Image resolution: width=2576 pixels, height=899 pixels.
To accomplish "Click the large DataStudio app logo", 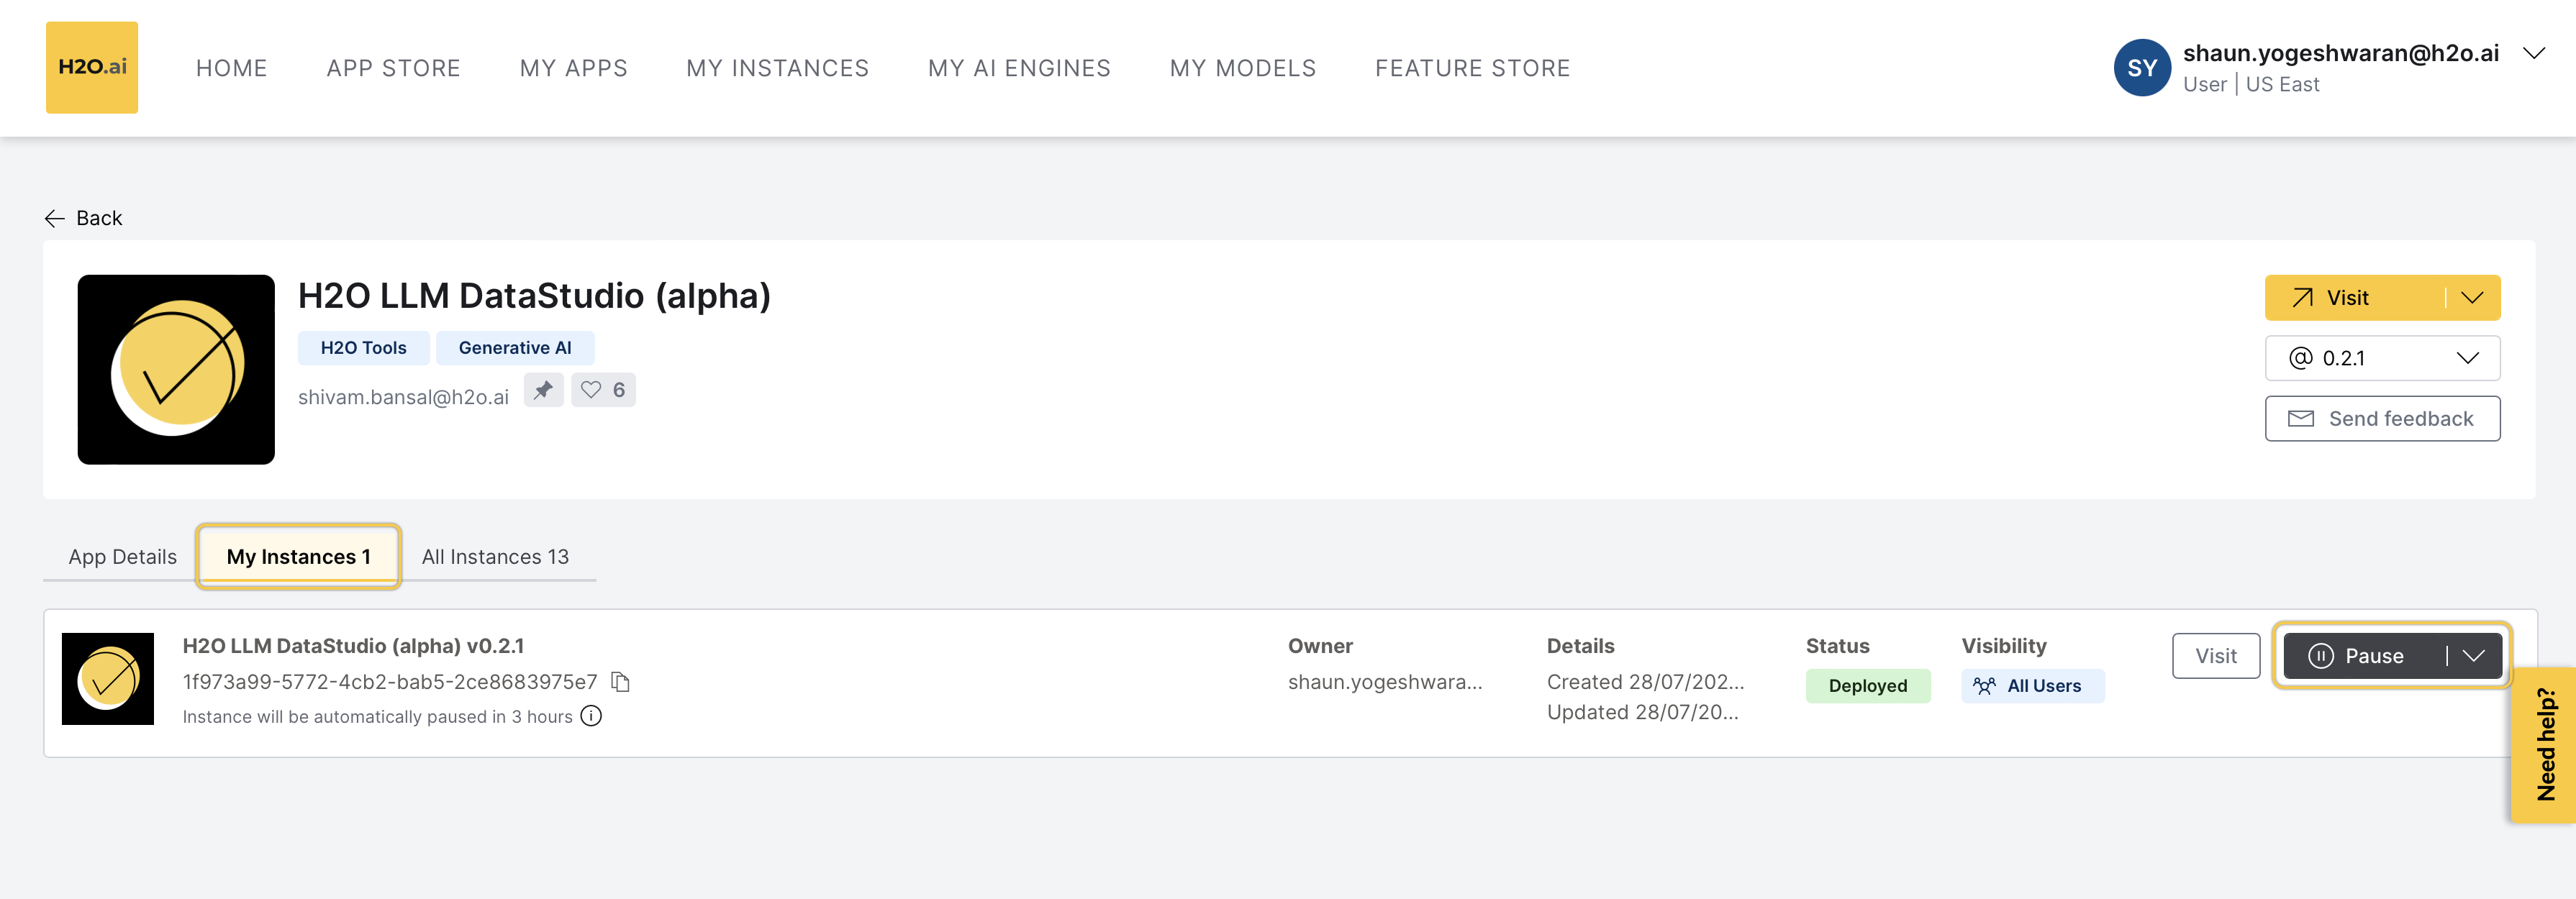I will 176,369.
